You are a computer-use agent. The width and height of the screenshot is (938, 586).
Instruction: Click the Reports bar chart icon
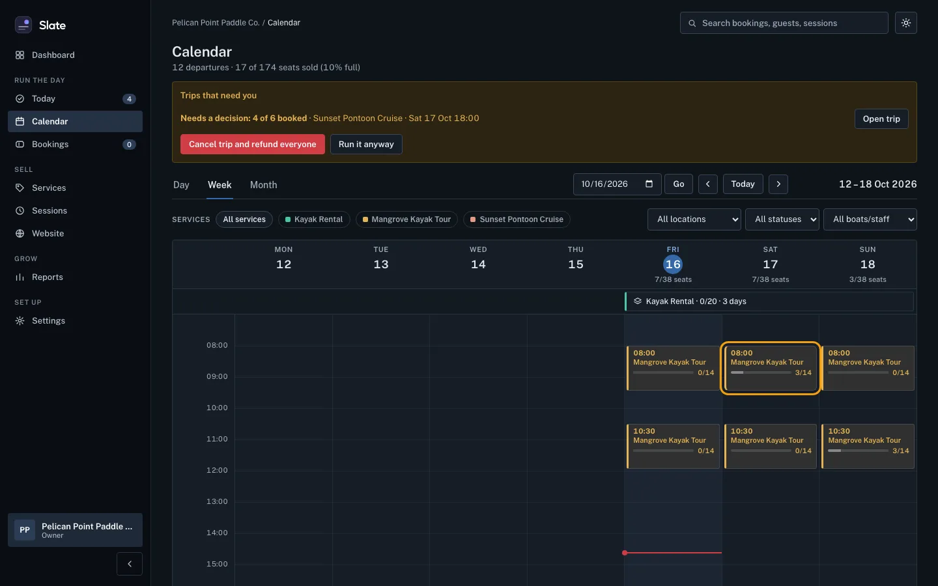pyautogui.click(x=20, y=277)
